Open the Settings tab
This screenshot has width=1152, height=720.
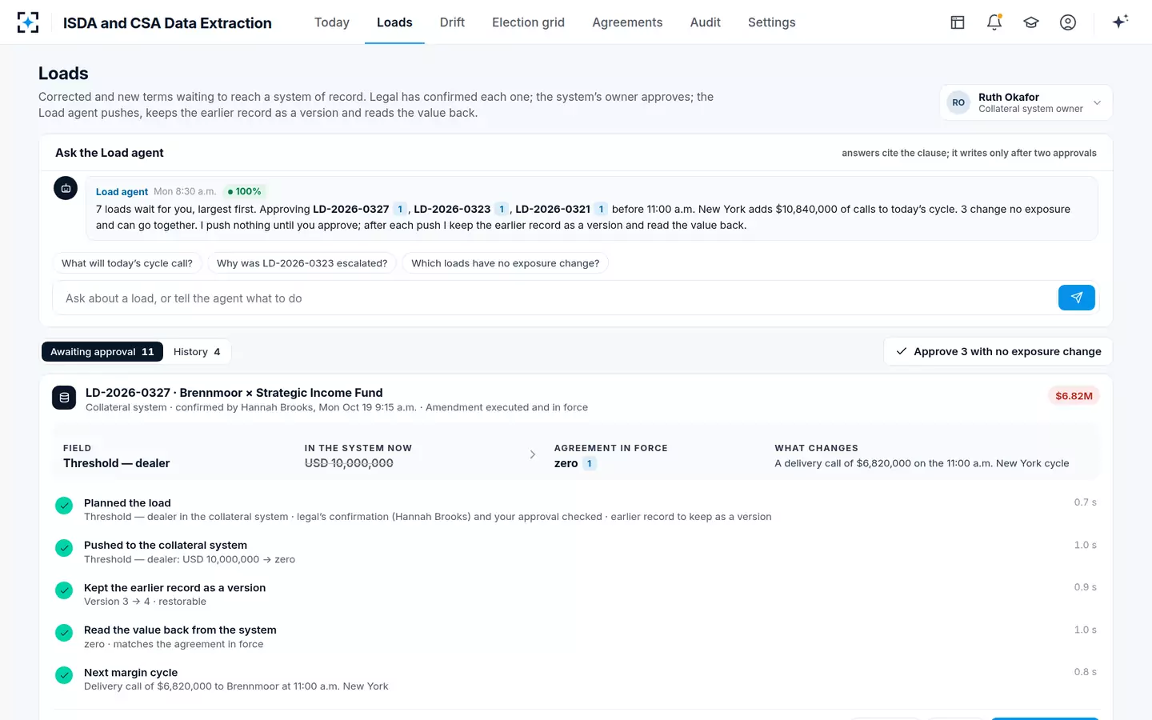tap(772, 22)
